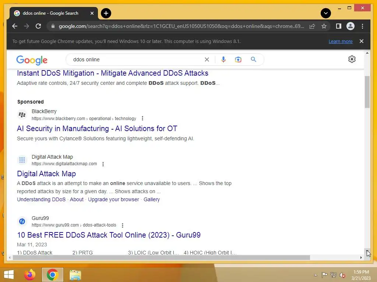Clear the search query with the X icon

(x=207, y=59)
